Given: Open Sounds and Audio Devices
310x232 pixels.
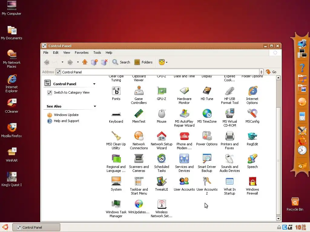Looking at the screenshot, I should coord(229,163).
